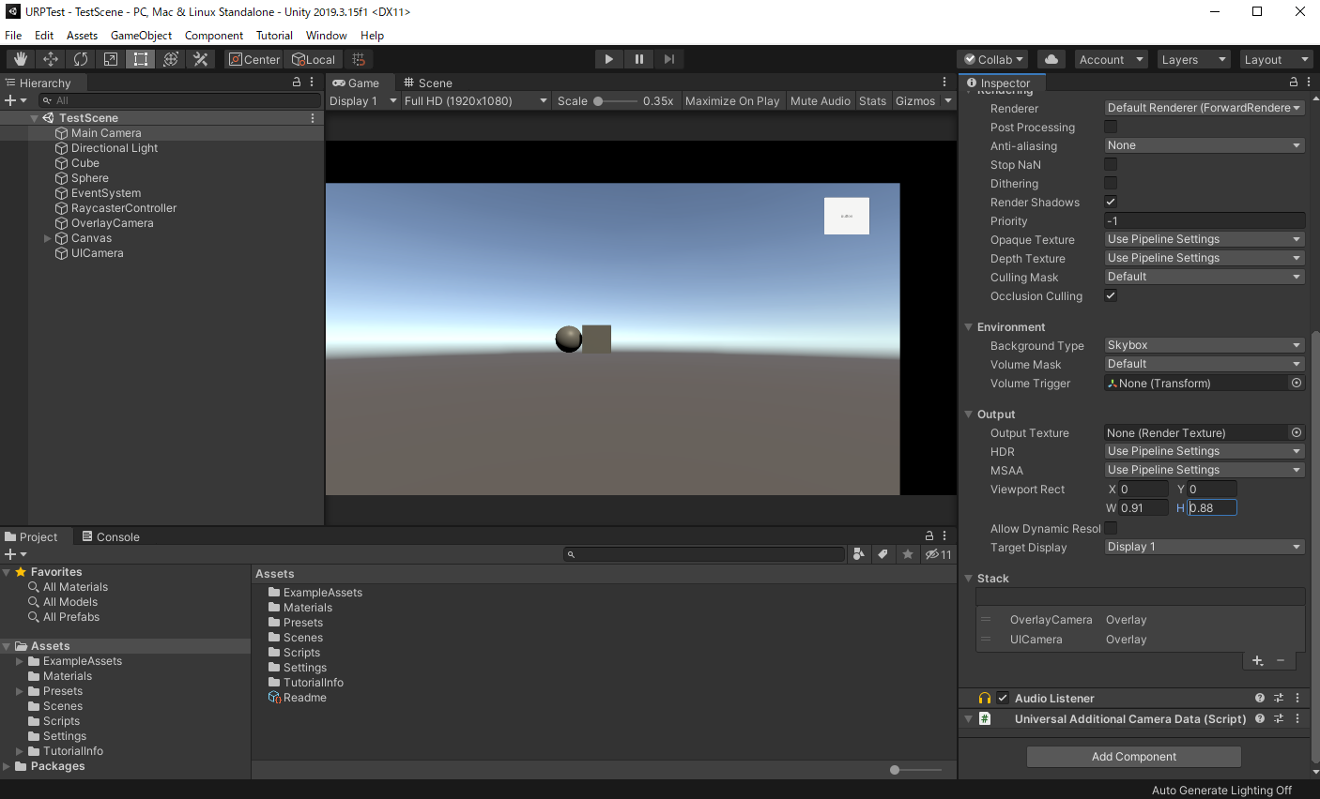Viewport: 1320px width, 799px height.
Task: Disable Render Shadows checkbox
Action: point(1111,202)
